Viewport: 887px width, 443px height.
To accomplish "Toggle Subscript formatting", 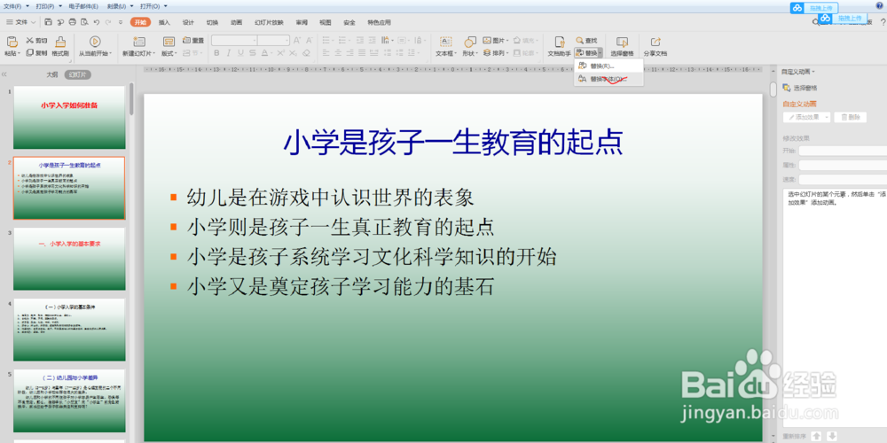I will coord(293,53).
